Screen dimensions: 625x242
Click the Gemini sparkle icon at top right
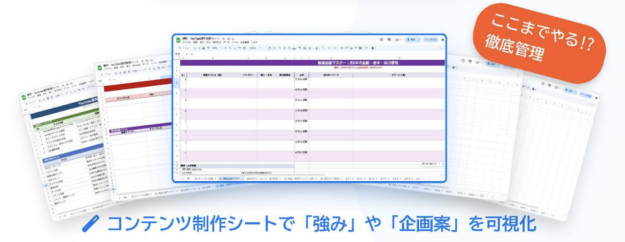coord(442,39)
